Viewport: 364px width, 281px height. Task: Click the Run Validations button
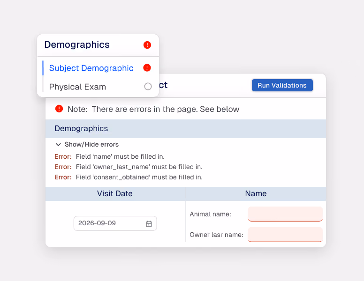(x=282, y=85)
